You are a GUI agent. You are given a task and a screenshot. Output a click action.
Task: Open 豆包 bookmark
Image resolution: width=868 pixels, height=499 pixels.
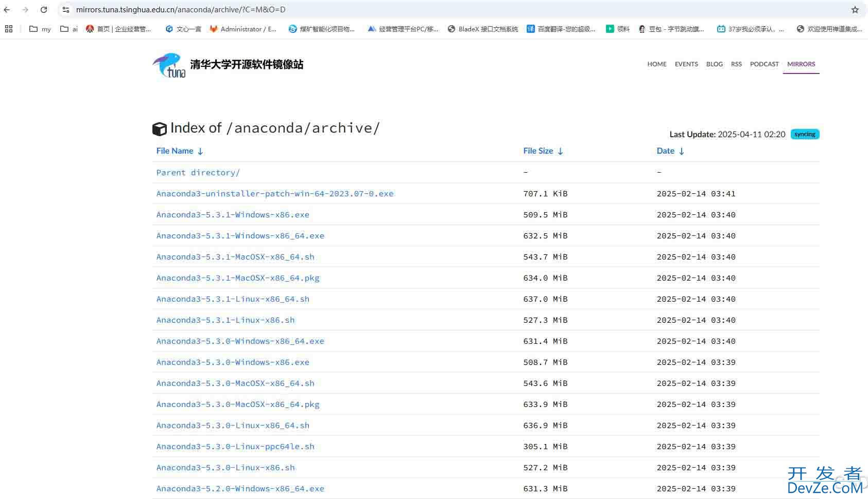pos(671,29)
